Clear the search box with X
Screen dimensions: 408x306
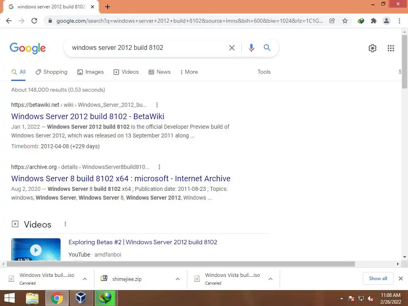tap(231, 48)
